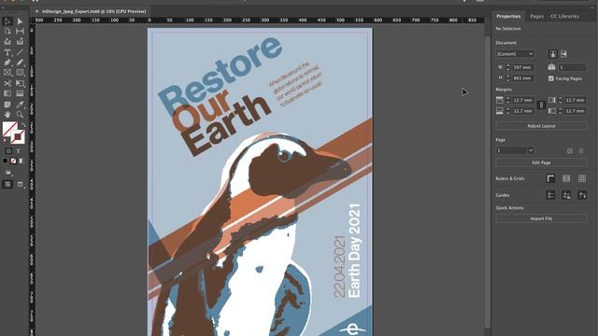Select the Rectangle Frame tool

(7, 73)
